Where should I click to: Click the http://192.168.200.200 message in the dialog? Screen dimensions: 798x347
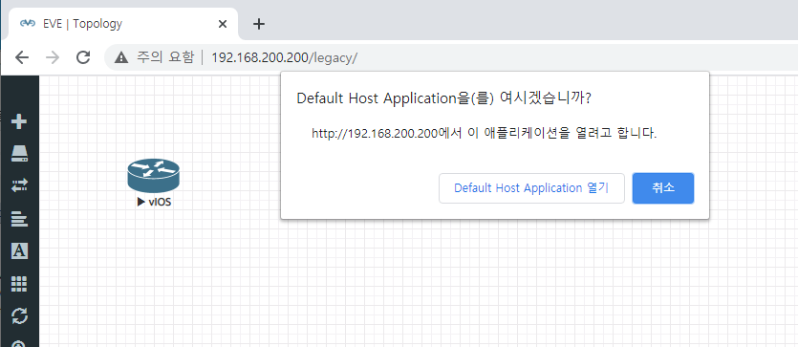484,134
